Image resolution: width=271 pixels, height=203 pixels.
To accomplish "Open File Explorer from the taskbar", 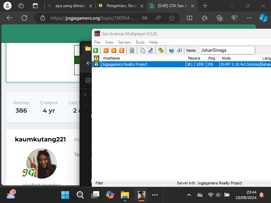I will [125, 195].
